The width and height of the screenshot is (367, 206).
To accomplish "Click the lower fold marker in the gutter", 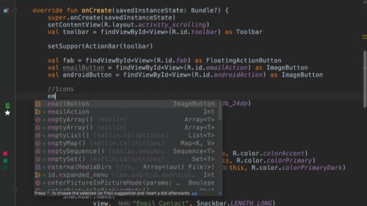I will [x=15, y=189].
